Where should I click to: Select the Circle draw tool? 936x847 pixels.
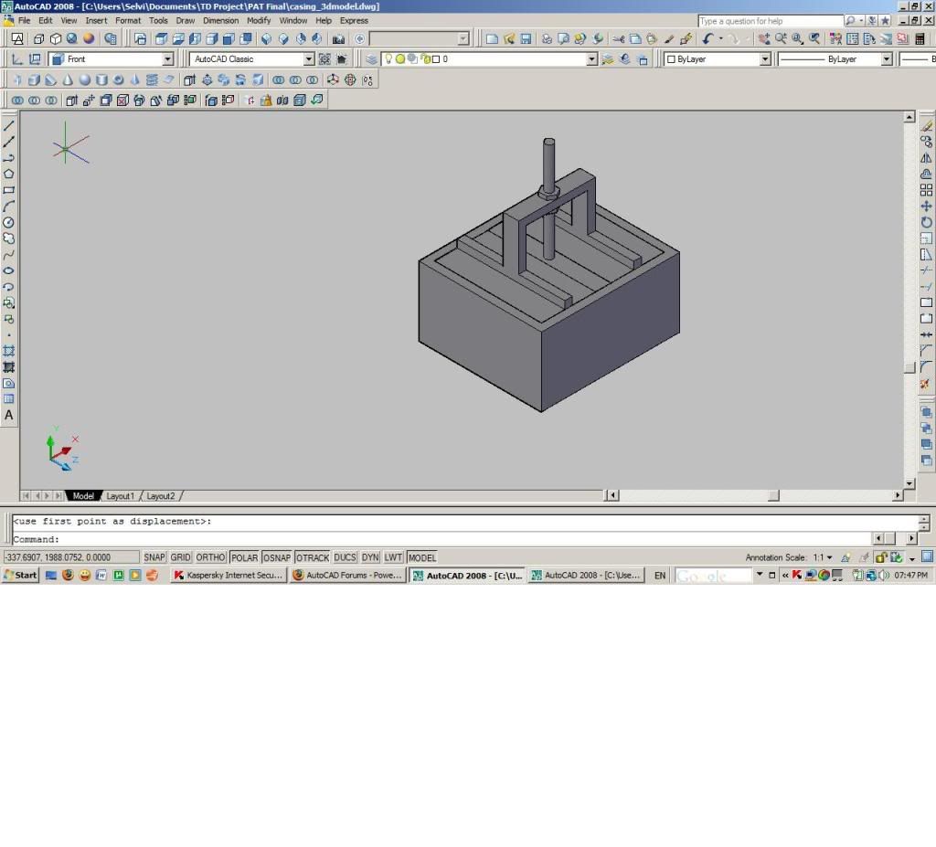(x=9, y=222)
